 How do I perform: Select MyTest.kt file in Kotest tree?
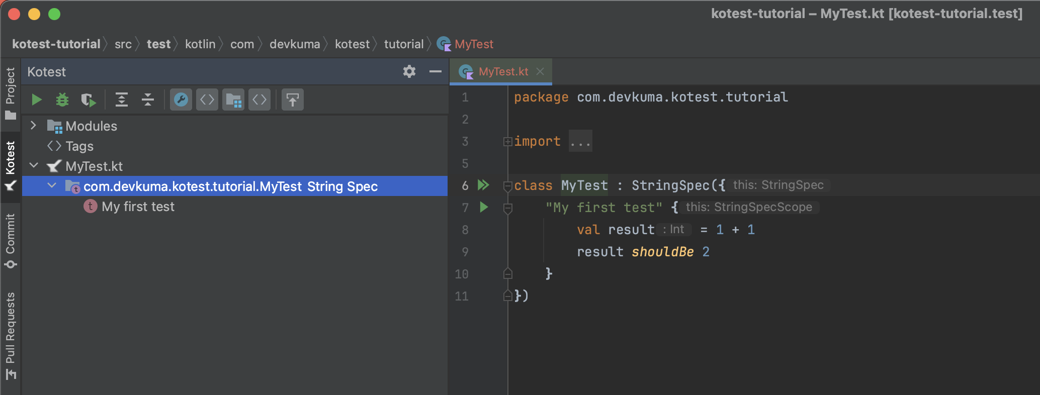pyautogui.click(x=94, y=166)
